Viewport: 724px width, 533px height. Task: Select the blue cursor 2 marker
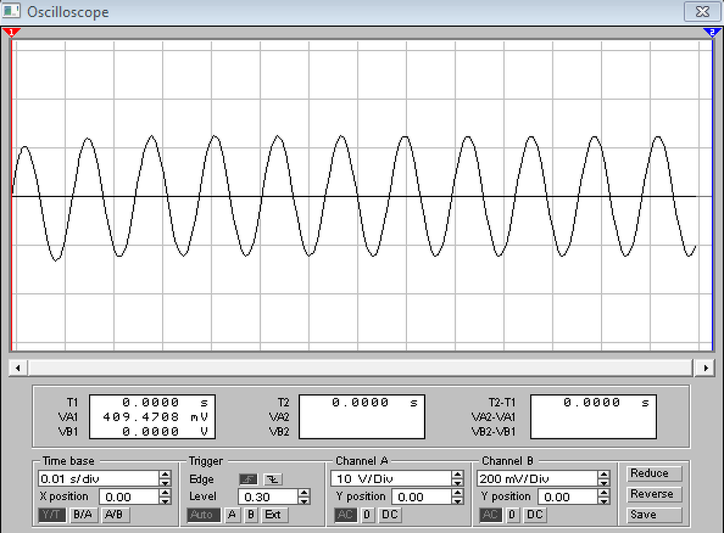712,32
